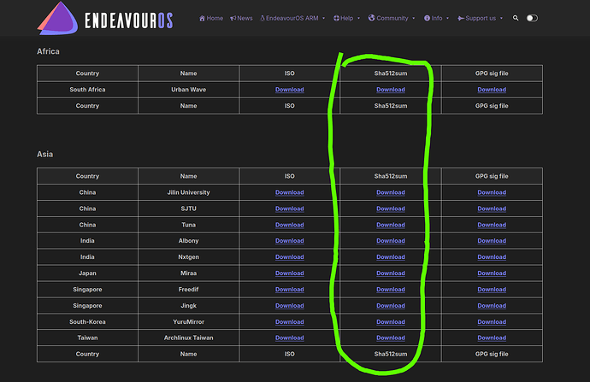Click the Home house icon
This screenshot has width=590, height=382.
[x=202, y=18]
